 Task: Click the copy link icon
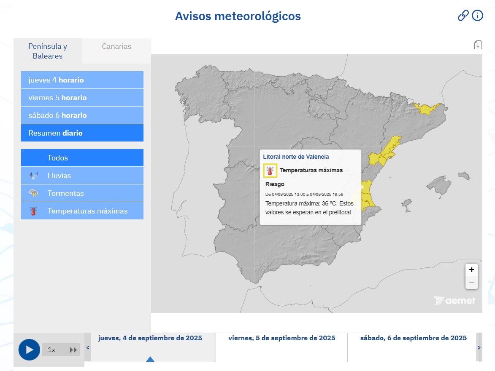pos(463,16)
